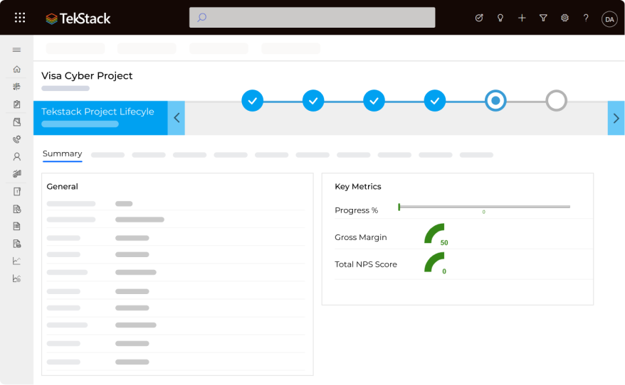625x385 pixels.
Task: Click the question mark help icon
Action: point(586,18)
